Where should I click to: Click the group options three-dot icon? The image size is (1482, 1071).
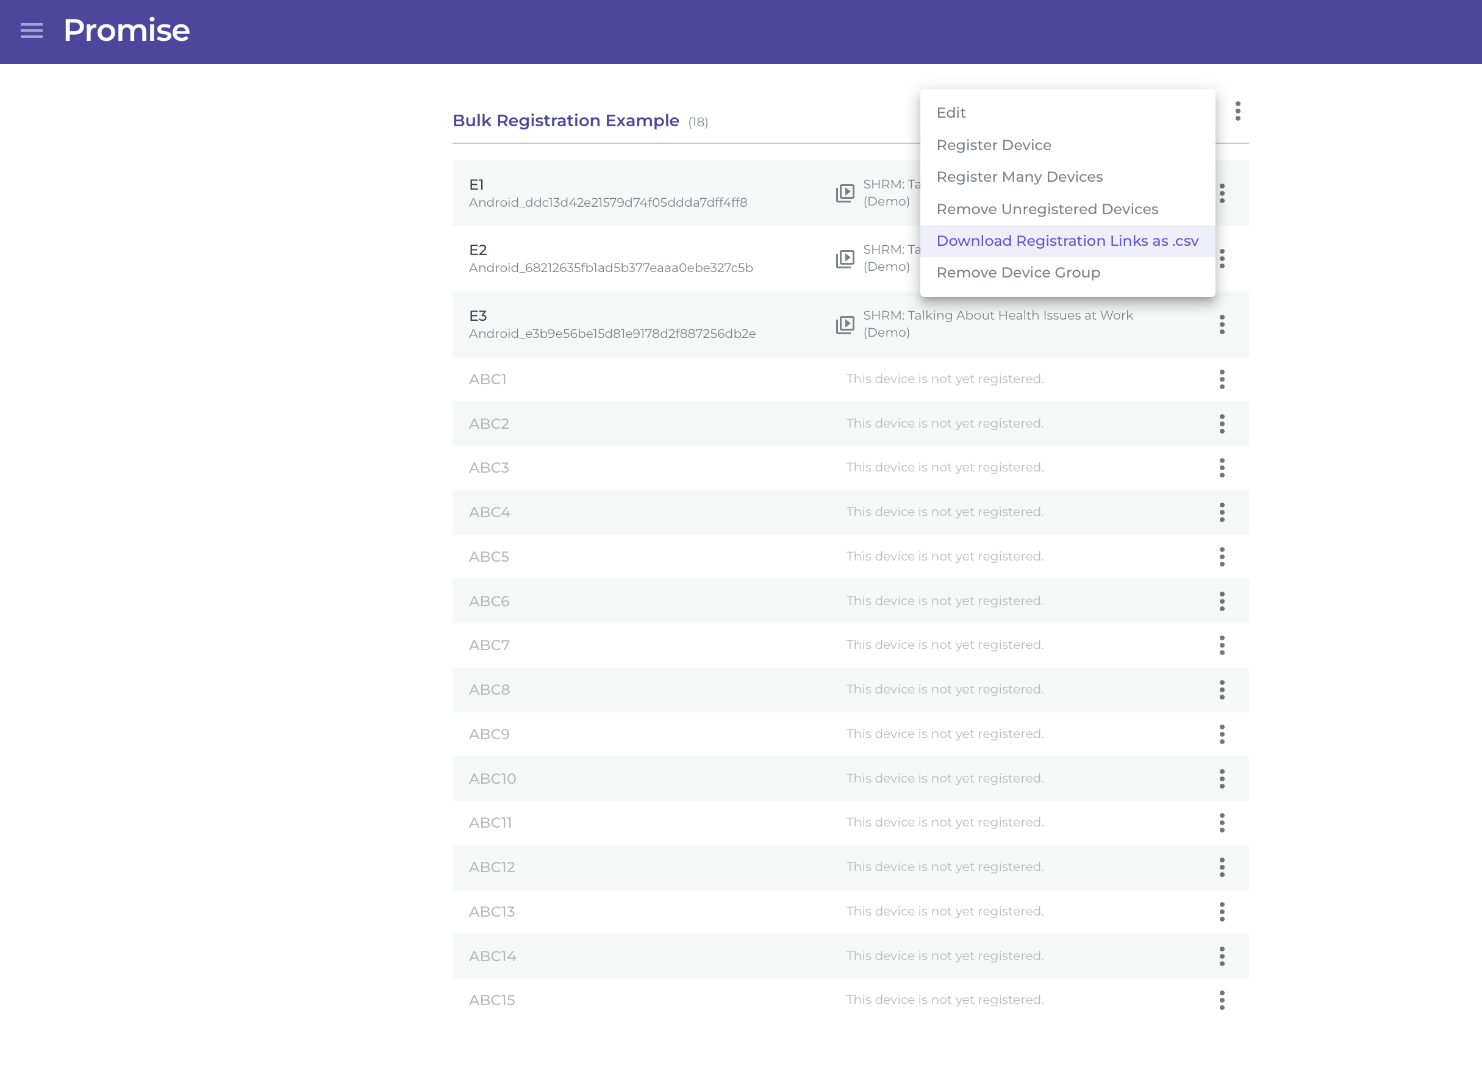point(1237,111)
